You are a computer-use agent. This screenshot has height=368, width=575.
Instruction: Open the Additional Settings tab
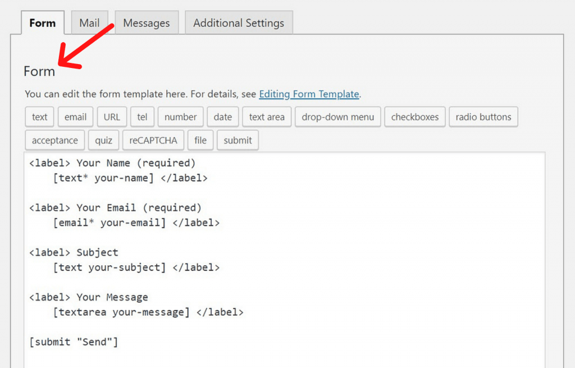[239, 22]
